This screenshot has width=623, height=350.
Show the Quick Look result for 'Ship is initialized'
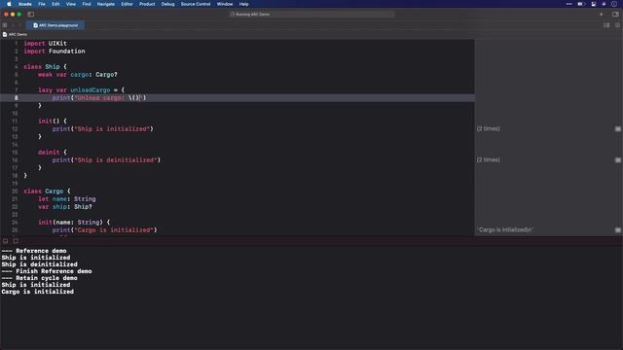618,129
